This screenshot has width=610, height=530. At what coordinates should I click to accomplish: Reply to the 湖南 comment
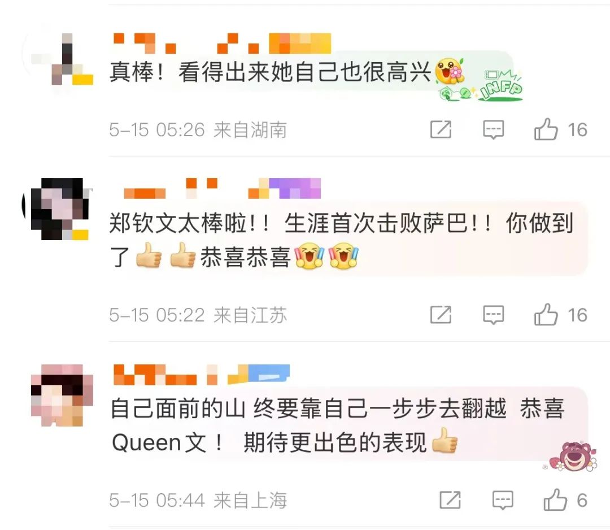coord(493,129)
